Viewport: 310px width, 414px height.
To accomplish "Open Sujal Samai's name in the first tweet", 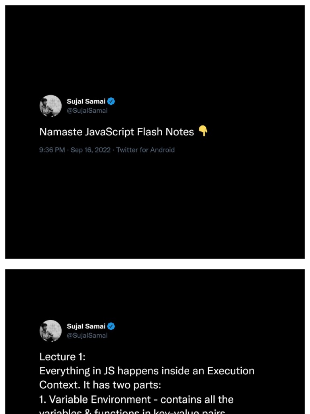I will click(86, 101).
